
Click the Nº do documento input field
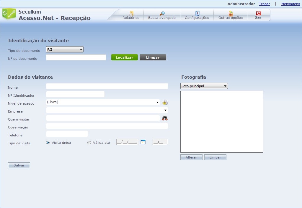[76, 57]
